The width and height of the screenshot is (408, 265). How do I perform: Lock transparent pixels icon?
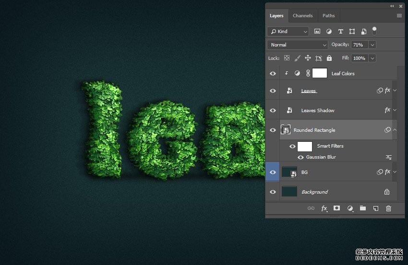(287, 58)
